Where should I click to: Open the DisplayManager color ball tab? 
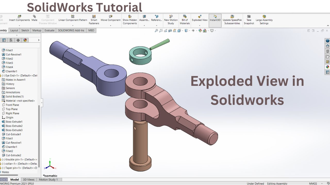(x=25, y=40)
